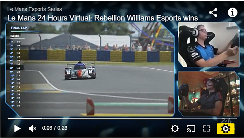The height and width of the screenshot is (138, 244).
Task: Show video info via the 'i' icon
Action: coord(233,13)
